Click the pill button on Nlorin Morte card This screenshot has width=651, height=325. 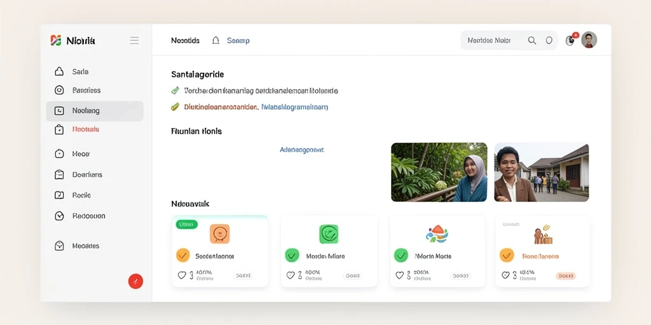click(x=461, y=275)
